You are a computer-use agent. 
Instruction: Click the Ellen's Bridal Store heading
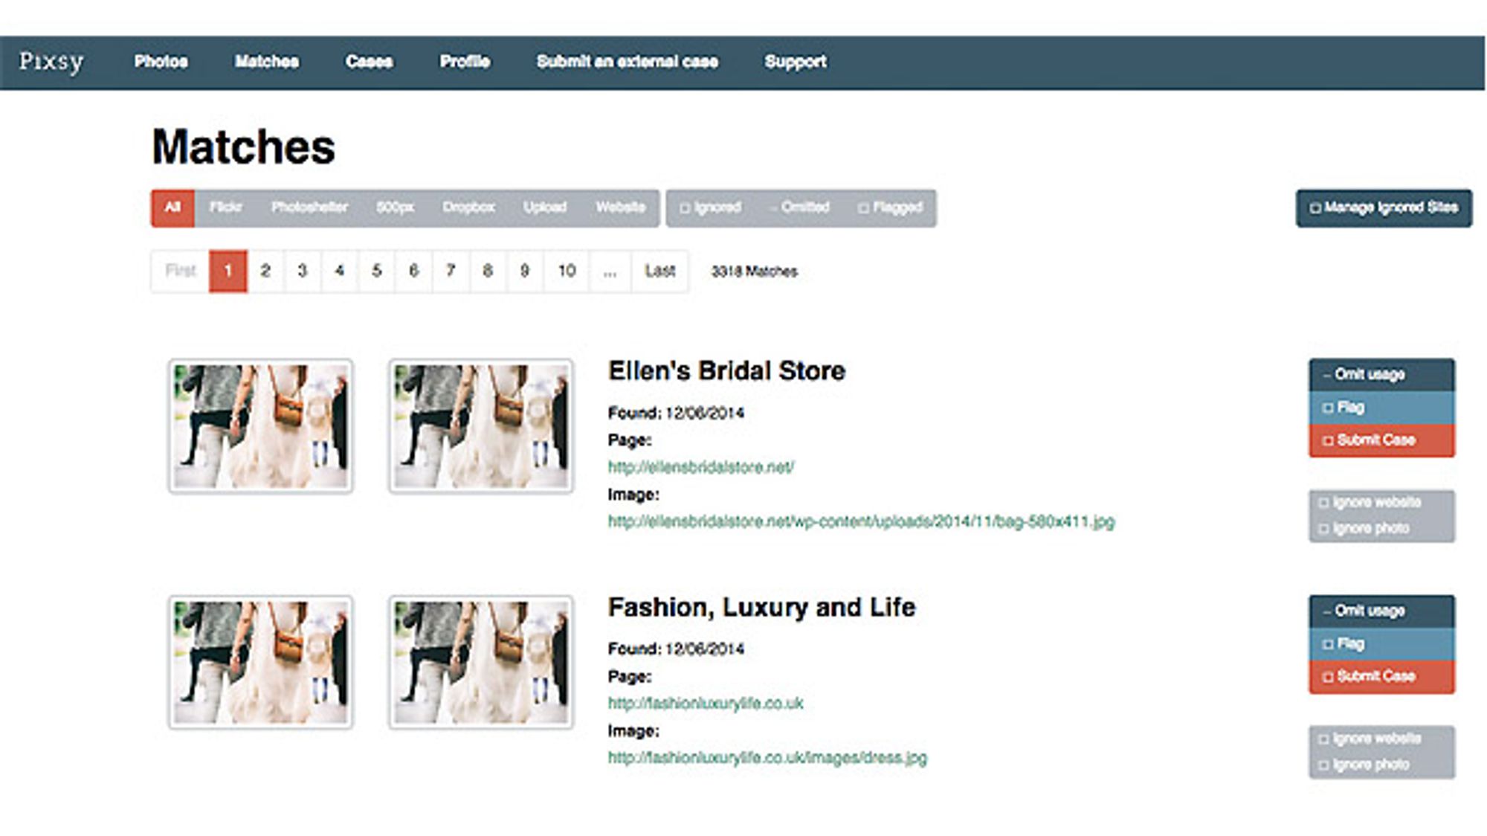(x=726, y=370)
